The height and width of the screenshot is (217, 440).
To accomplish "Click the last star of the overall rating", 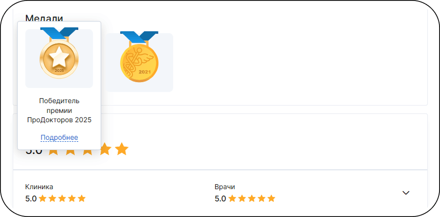I will (122, 149).
